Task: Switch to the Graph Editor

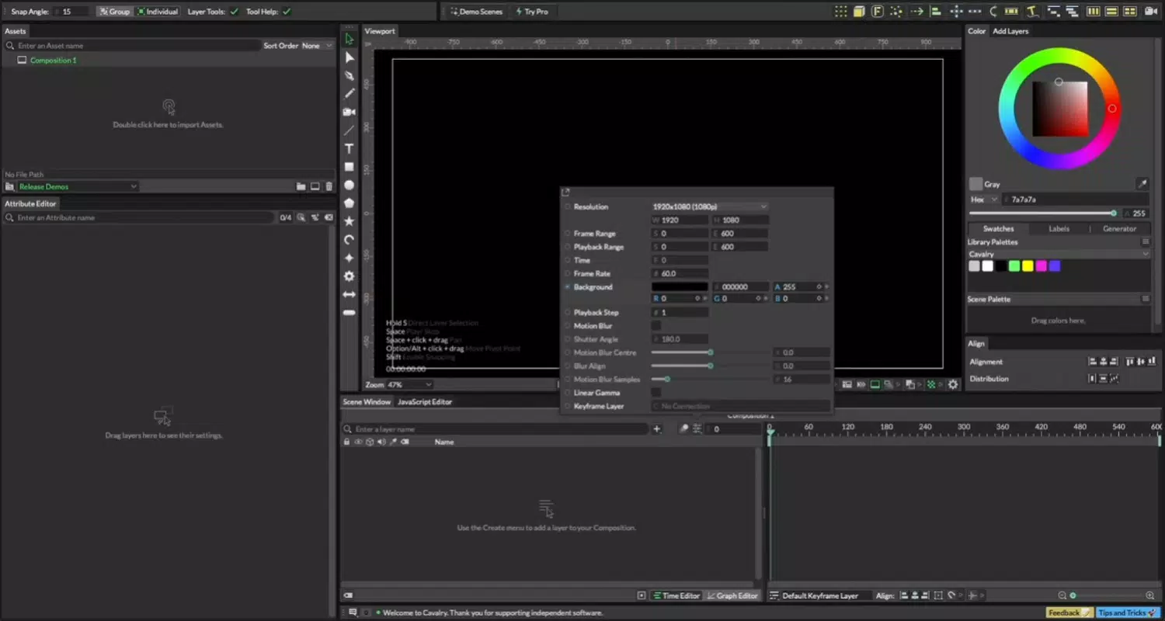Action: pos(732,595)
